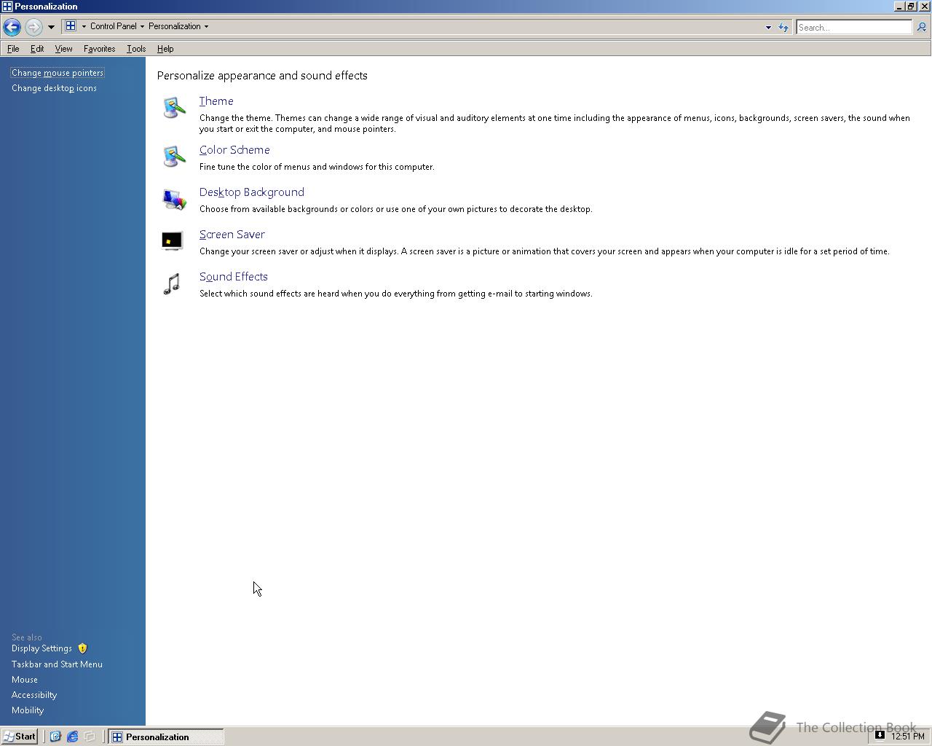Click the Control Panel breadcrumb
Viewport: 932px width, 746px height.
pyautogui.click(x=113, y=26)
